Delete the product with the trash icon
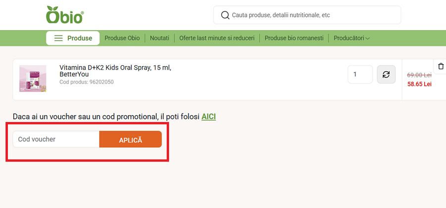Screen dimensions: 446x208 coord(441,66)
